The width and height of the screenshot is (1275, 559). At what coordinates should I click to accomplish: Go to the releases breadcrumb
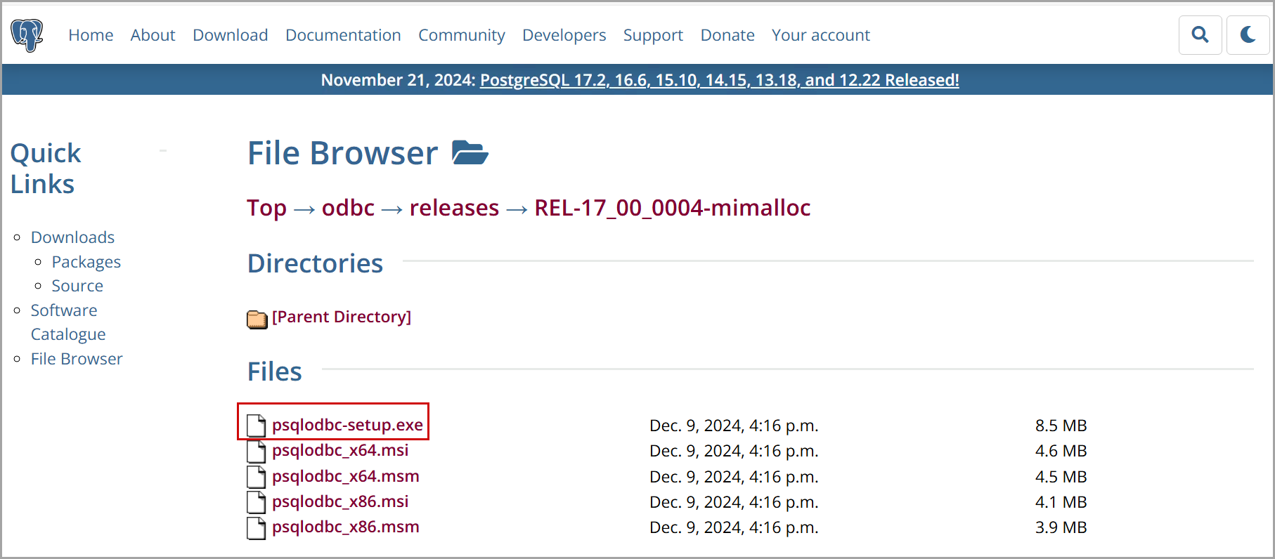click(x=454, y=208)
